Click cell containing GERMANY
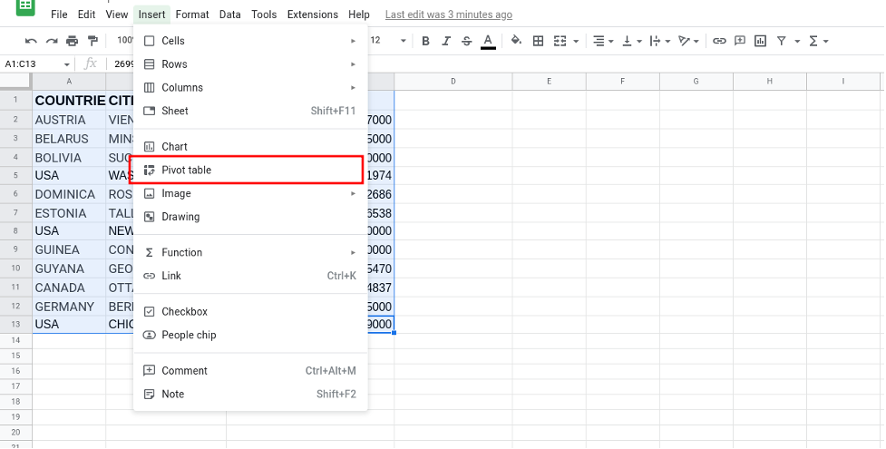Viewport: 886px width, 449px height. 69,307
